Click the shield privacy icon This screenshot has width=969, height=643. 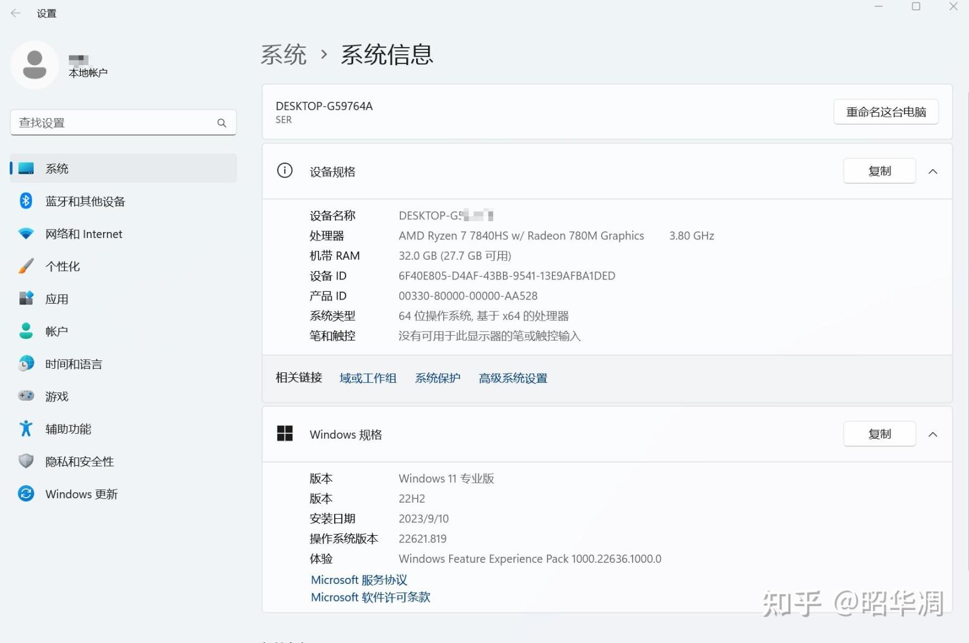26,461
